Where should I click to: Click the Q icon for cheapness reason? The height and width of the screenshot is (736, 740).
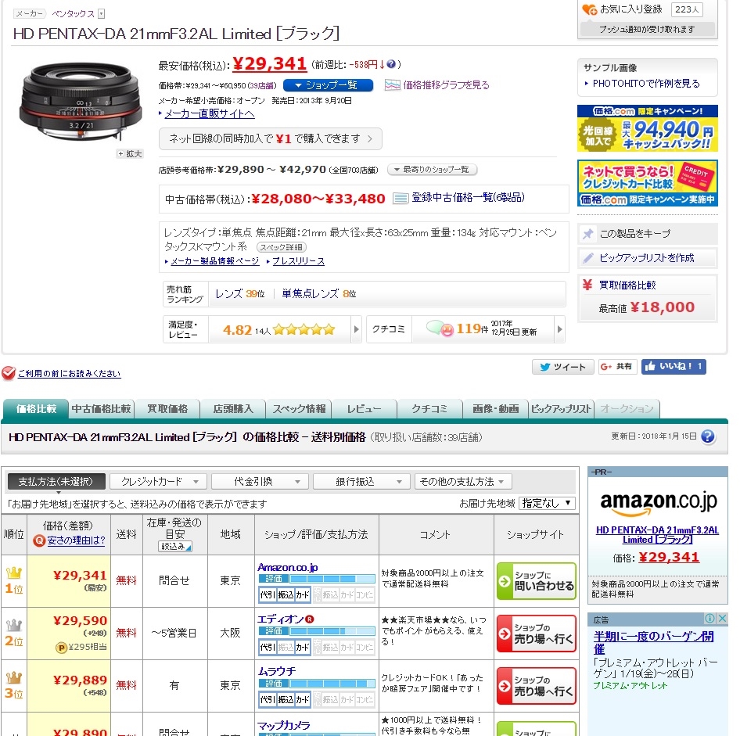pyautogui.click(x=38, y=540)
